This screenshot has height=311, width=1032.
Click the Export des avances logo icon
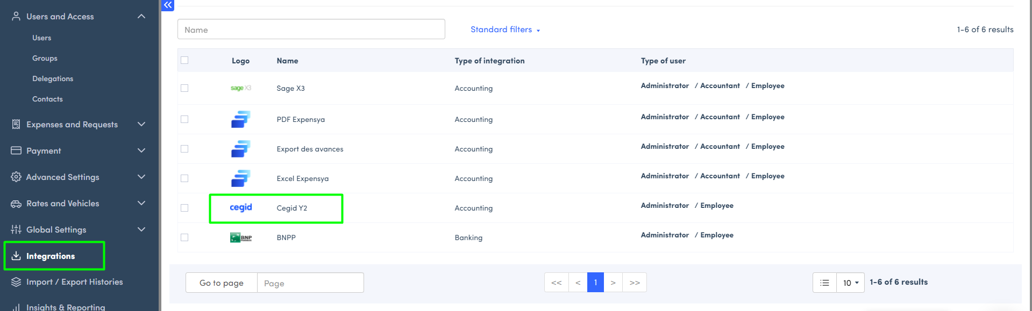(240, 149)
